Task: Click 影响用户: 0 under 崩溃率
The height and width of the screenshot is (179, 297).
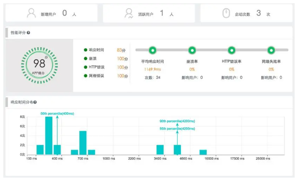Action: point(192,78)
